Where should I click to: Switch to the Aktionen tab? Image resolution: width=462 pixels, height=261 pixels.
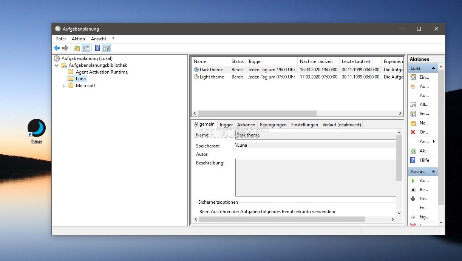[x=246, y=125]
